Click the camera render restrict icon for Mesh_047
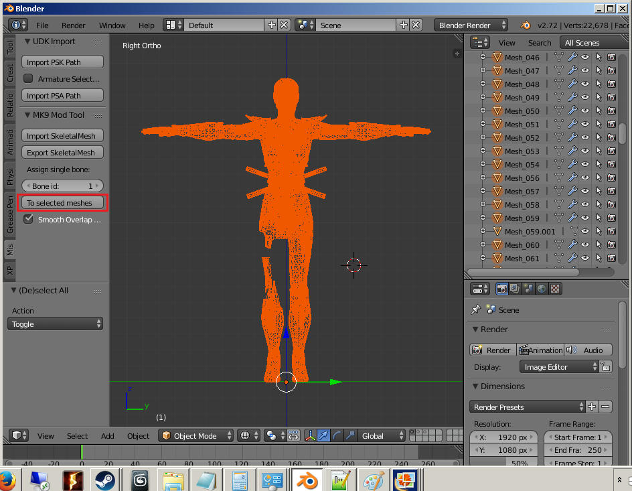Viewport: 632px width, 491px height. pos(611,70)
